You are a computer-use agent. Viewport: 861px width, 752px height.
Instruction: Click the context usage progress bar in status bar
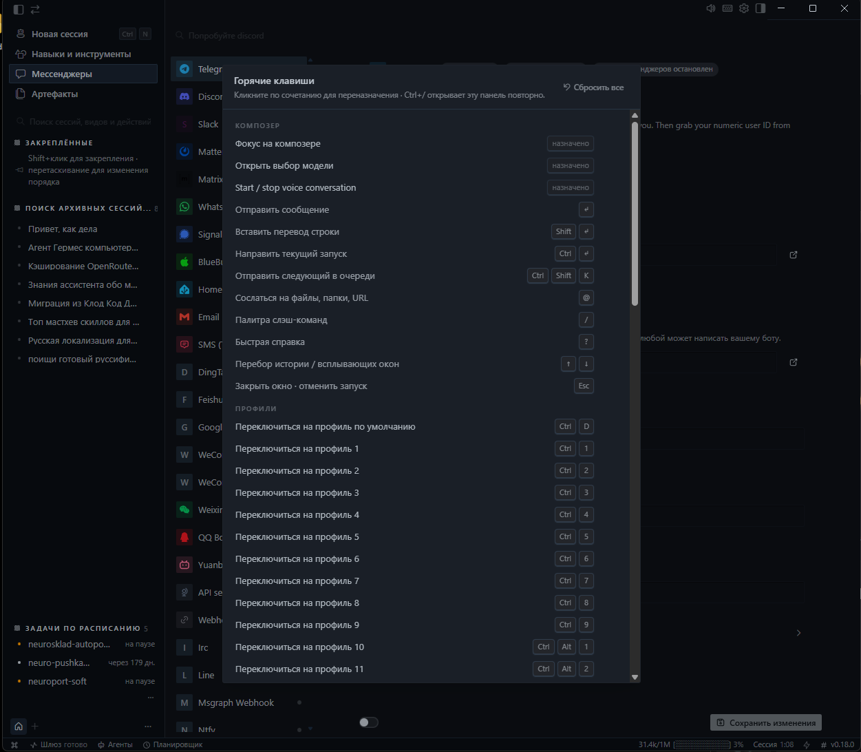(702, 744)
